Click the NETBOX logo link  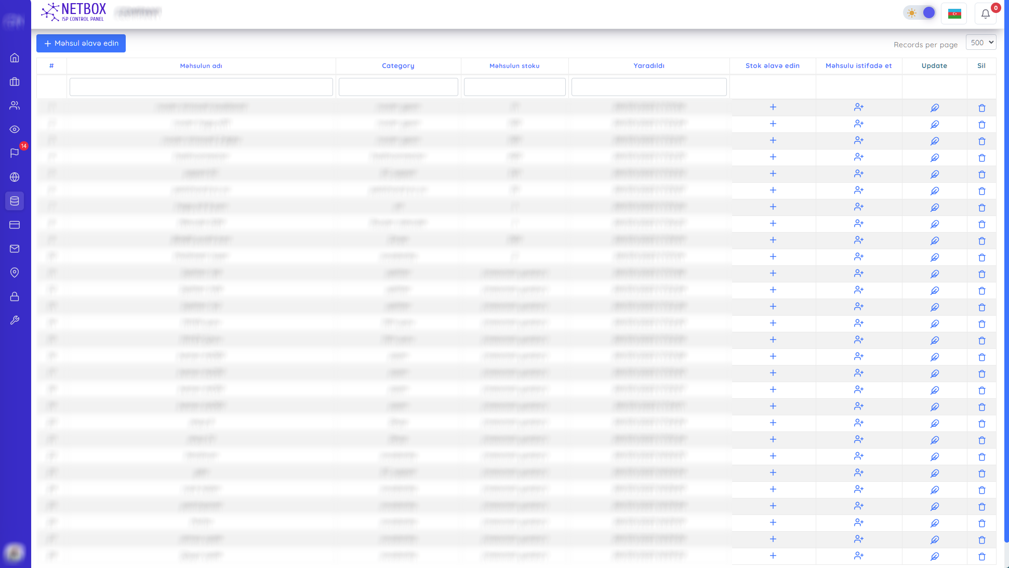pos(74,11)
